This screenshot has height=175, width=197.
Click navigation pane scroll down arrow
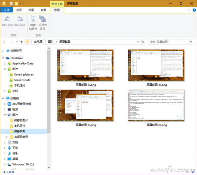(49, 167)
